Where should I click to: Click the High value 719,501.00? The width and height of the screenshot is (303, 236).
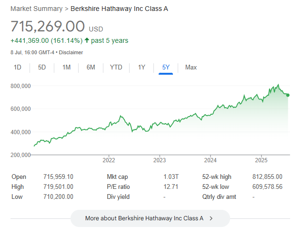coord(58,187)
